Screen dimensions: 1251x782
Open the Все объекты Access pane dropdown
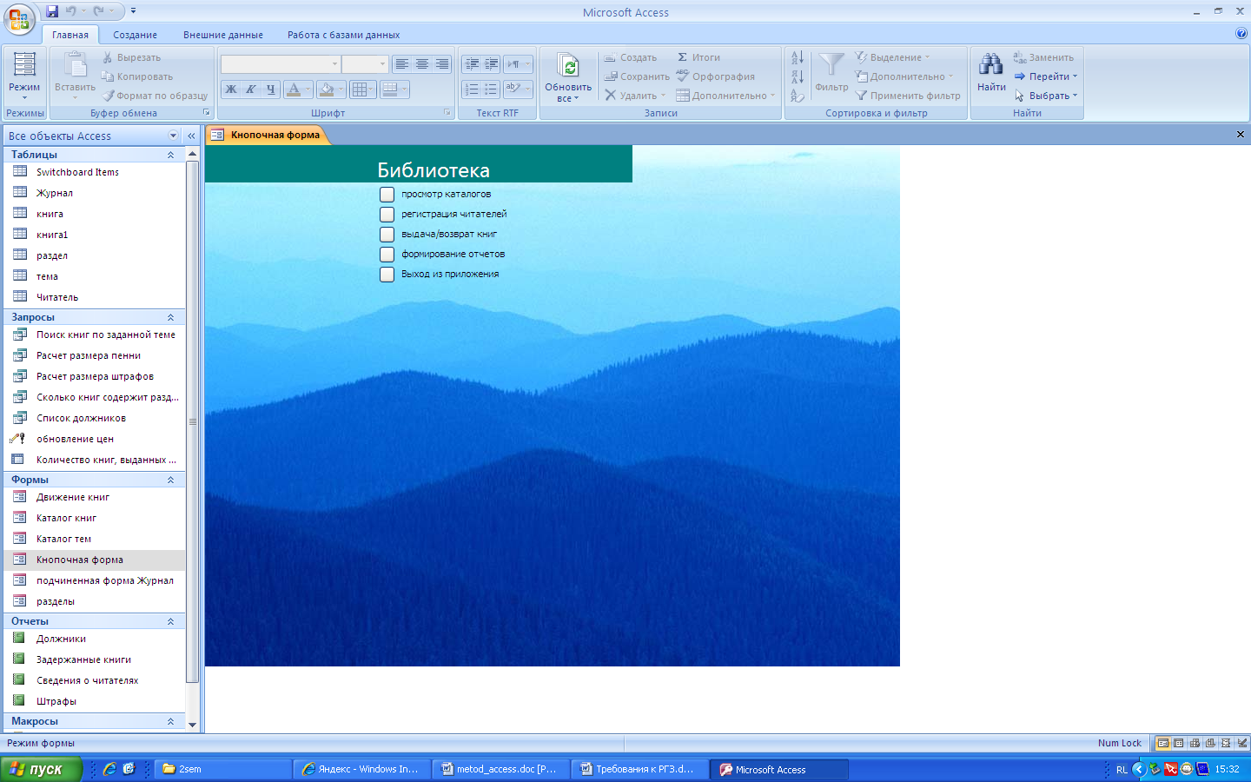(x=173, y=136)
